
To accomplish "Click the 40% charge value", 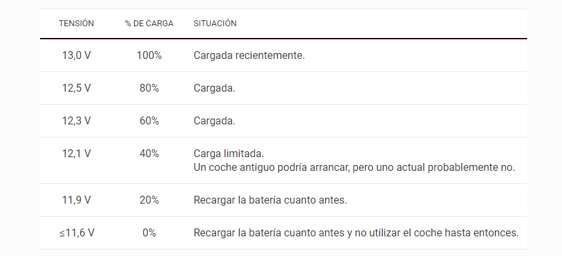I will tap(149, 153).
